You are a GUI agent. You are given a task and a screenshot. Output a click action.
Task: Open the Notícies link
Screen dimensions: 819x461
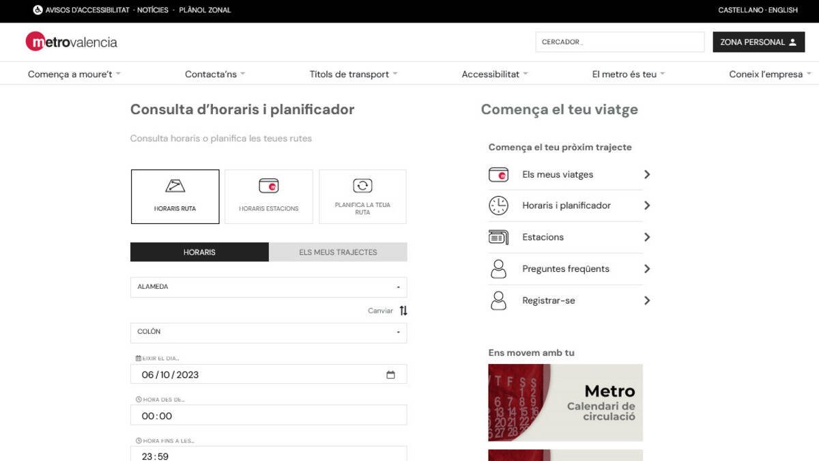153,10
